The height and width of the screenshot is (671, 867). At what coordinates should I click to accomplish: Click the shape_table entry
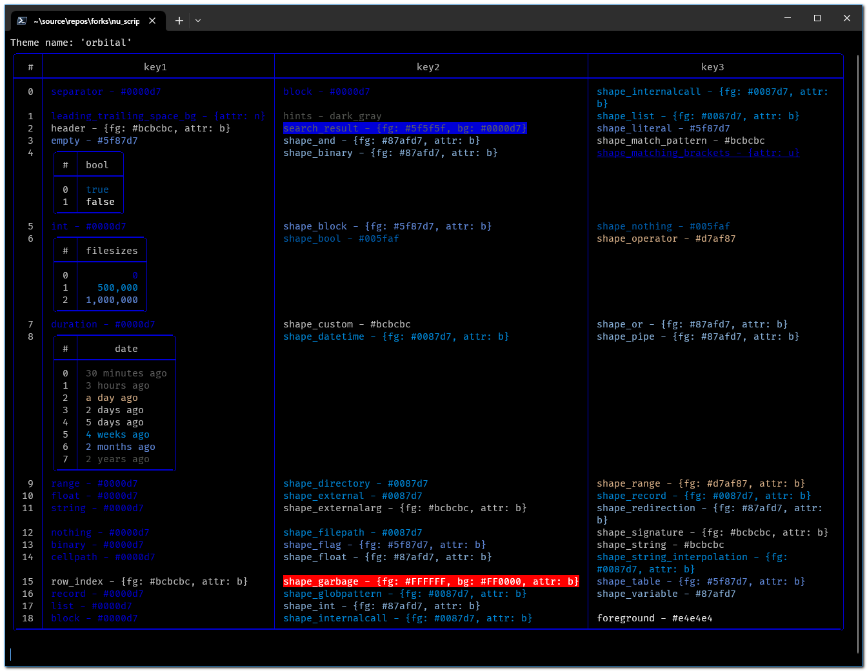tap(701, 581)
